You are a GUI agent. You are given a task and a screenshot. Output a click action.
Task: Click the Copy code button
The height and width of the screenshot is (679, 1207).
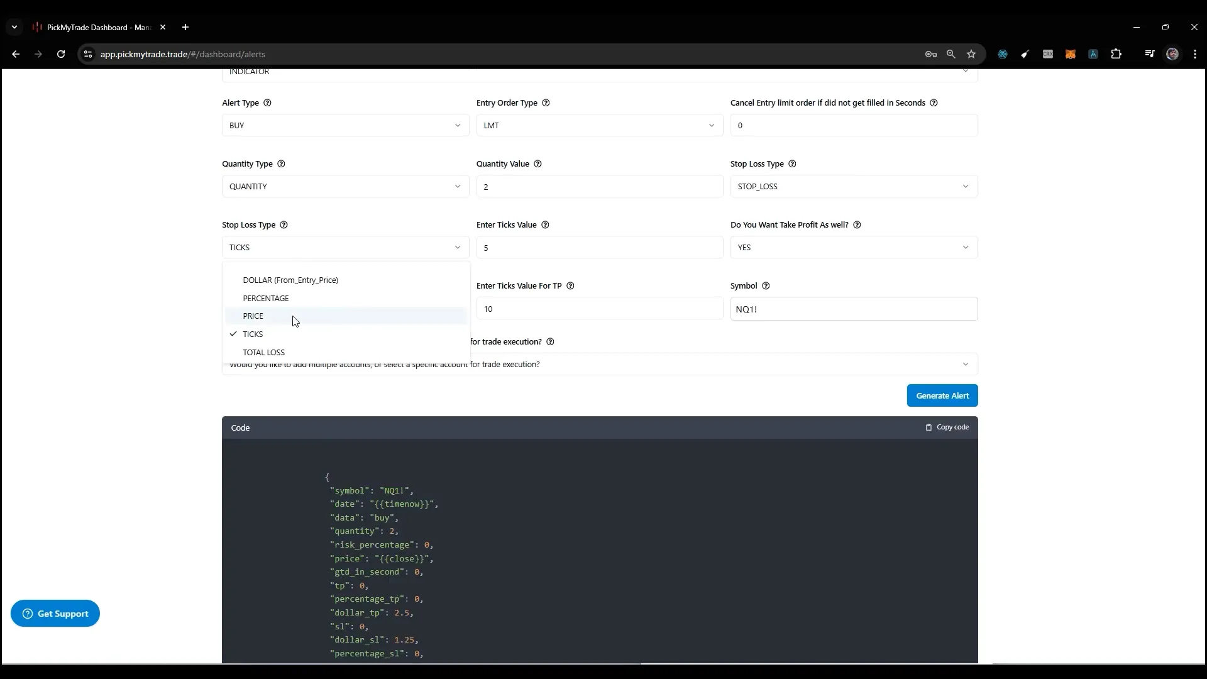[947, 428]
